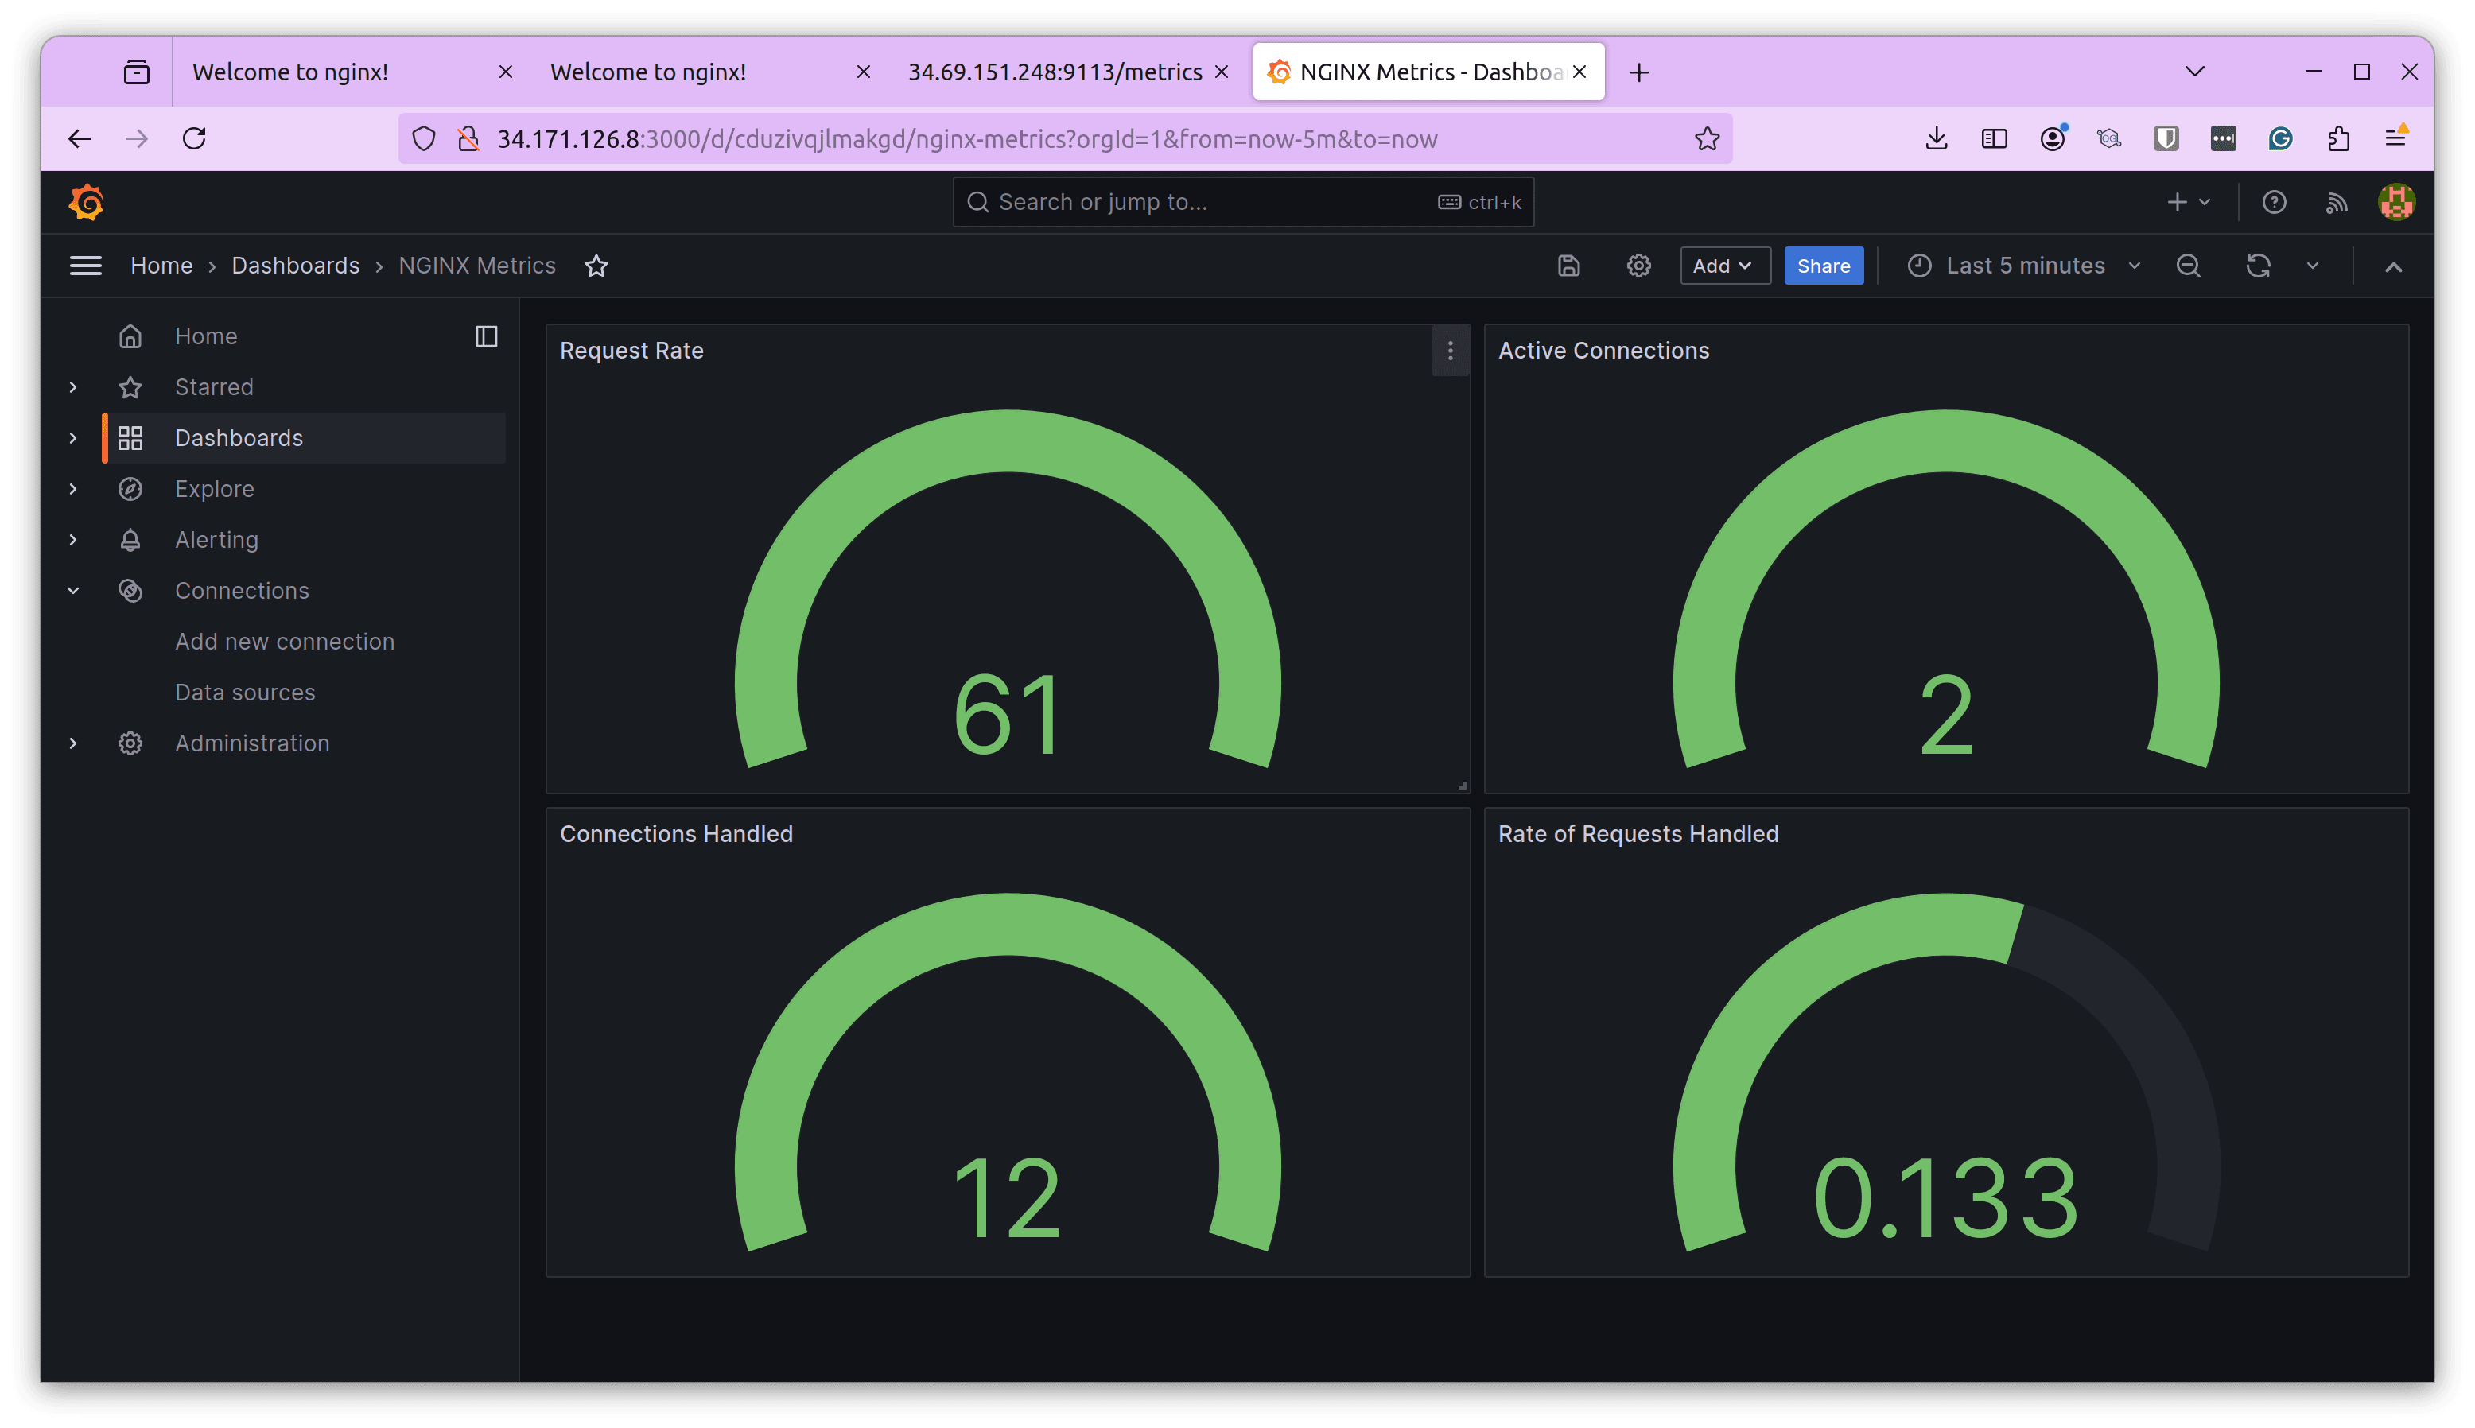Open the Request Rate panel menu

tap(1449, 351)
